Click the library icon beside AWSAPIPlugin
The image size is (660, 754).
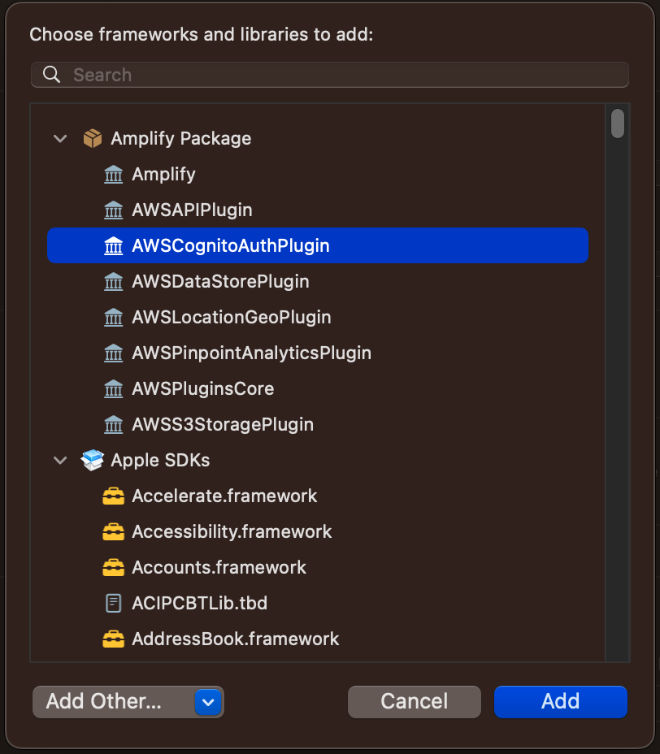coord(114,210)
